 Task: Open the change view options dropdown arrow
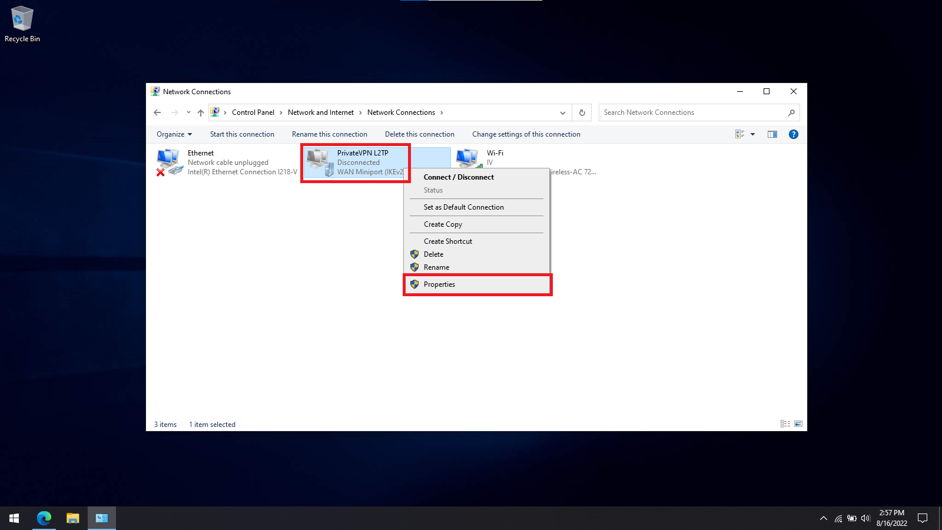click(x=752, y=134)
